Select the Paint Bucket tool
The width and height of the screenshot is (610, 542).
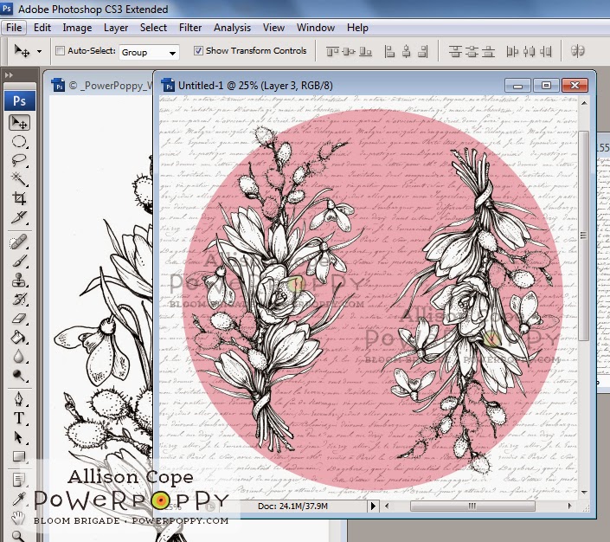pyautogui.click(x=19, y=337)
